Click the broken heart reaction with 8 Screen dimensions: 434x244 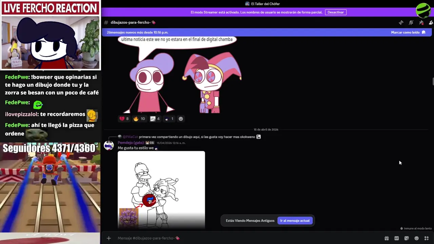coord(124,119)
